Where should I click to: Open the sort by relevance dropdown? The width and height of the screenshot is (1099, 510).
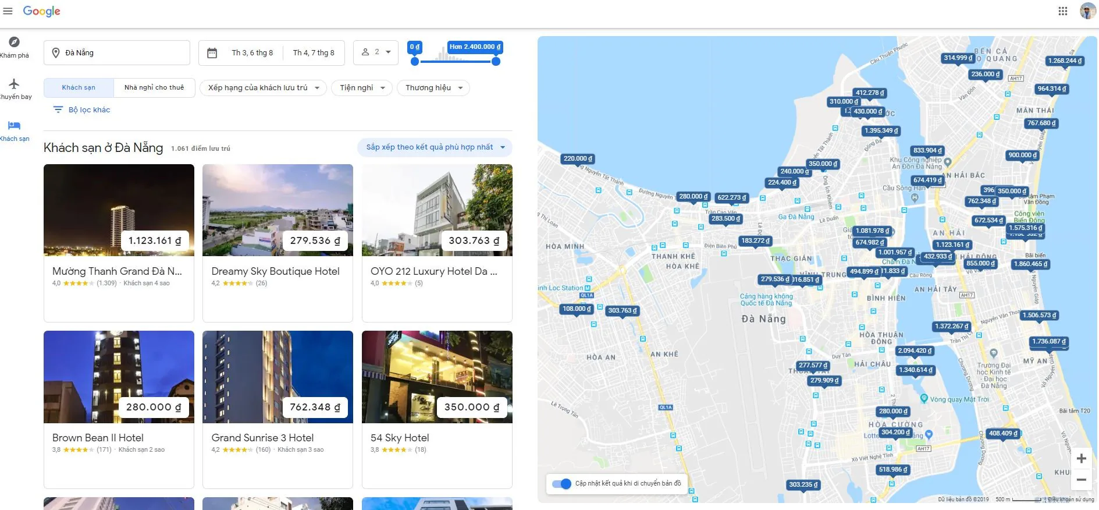coord(435,147)
